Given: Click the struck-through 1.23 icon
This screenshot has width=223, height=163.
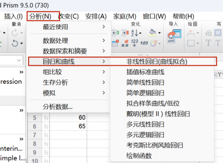Looking at the screenshot, I should (144, 43).
